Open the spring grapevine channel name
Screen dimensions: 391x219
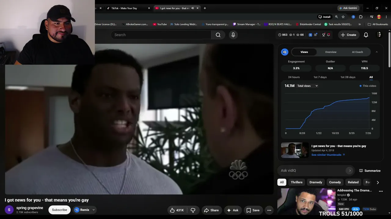30,208
